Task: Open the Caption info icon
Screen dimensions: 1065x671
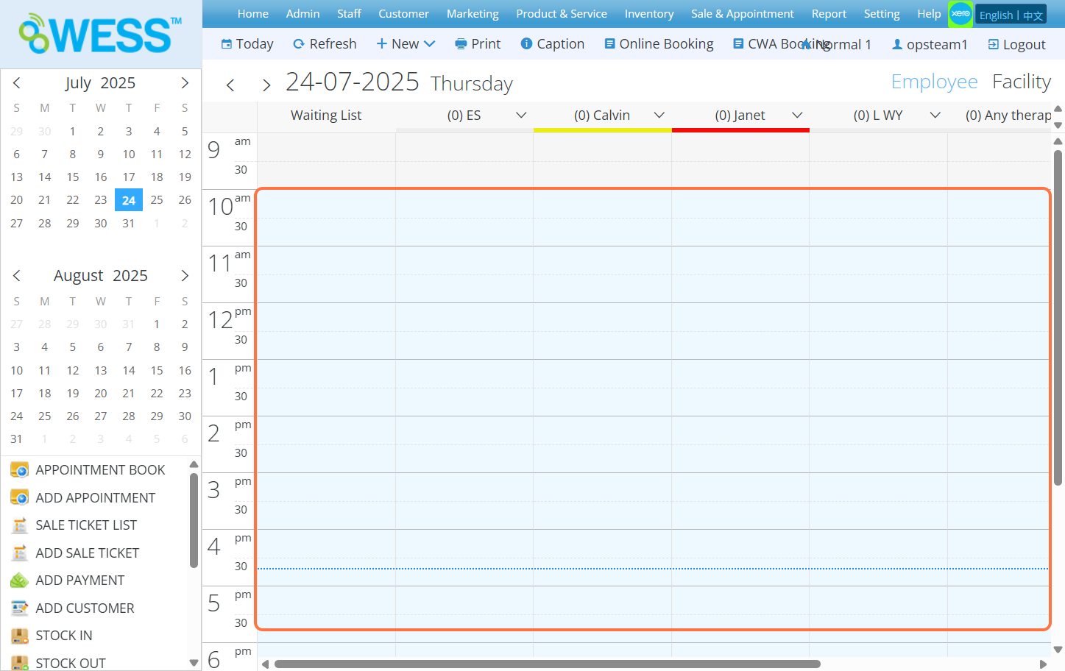Action: point(526,44)
